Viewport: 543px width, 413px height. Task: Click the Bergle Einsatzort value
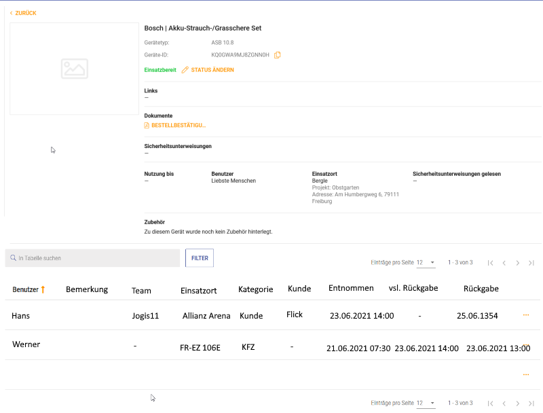(x=320, y=181)
